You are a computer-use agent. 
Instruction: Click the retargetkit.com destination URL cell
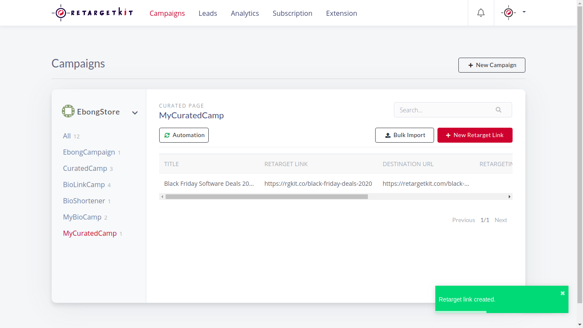pyautogui.click(x=426, y=184)
